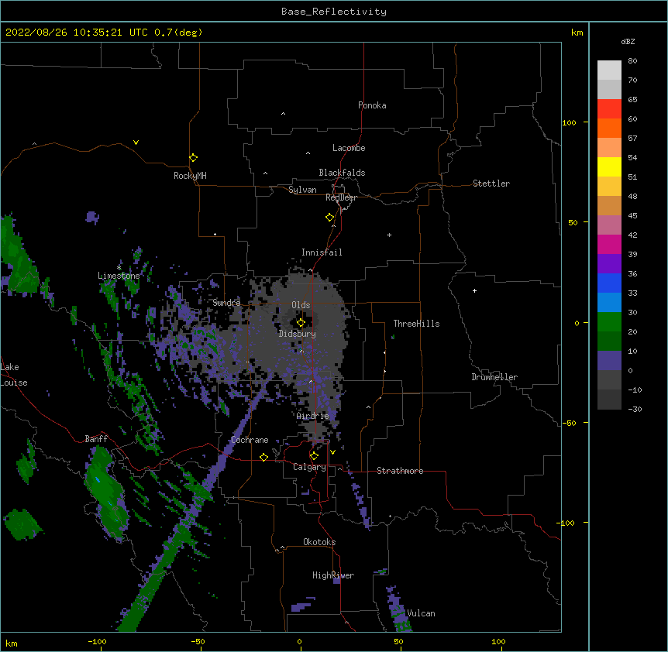
Task: Click the red 65 dBZ legend swatch
Action: (609, 109)
